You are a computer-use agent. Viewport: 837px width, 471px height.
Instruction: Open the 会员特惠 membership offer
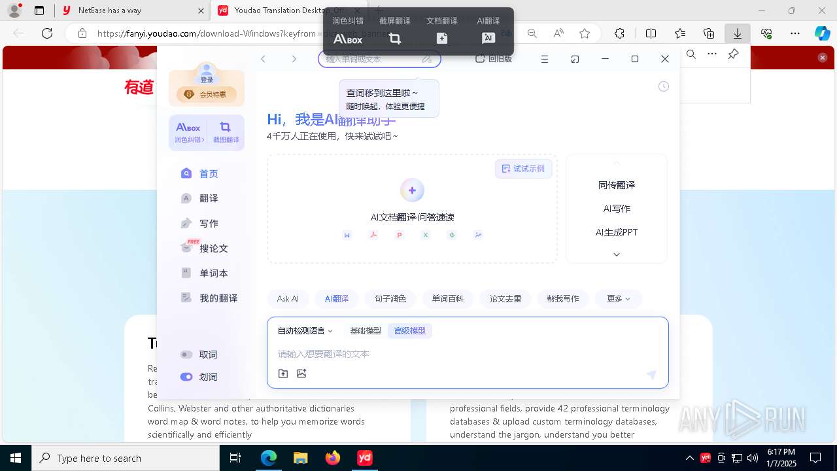click(x=207, y=94)
